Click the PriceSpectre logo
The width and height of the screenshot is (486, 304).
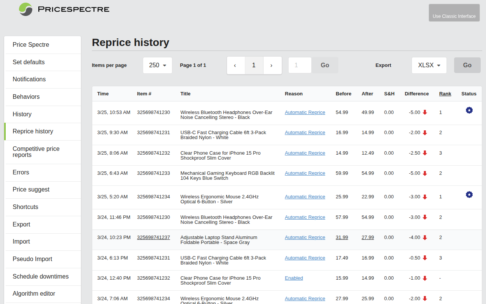(x=64, y=9)
